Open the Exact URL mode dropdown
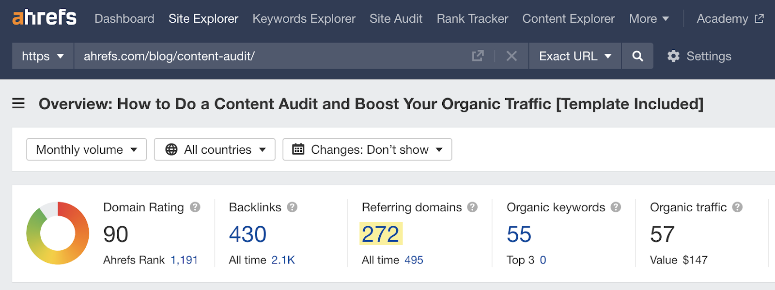The image size is (775, 290). click(x=574, y=56)
